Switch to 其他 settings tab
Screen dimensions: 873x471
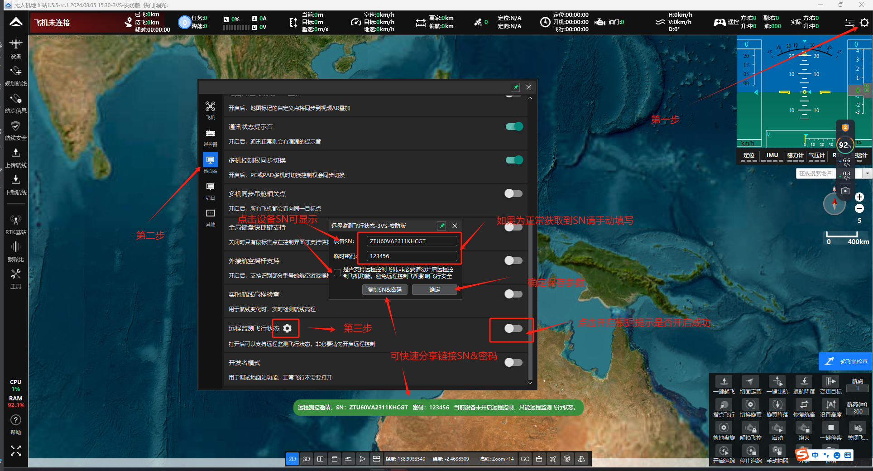[x=210, y=217]
